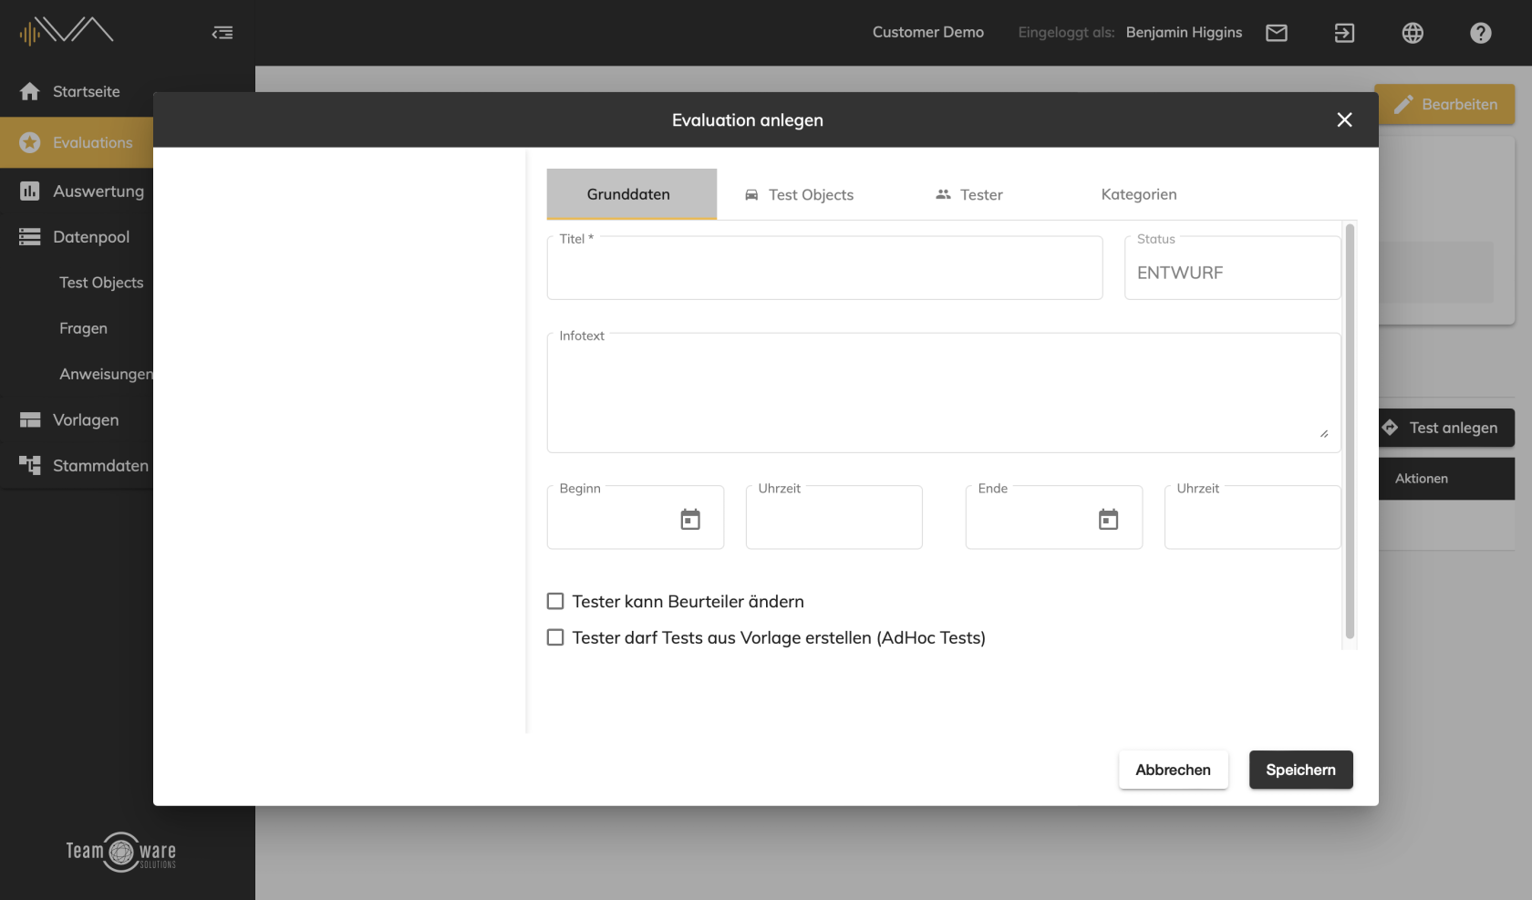This screenshot has width=1532, height=900.
Task: Open the language globe icon
Action: (1413, 33)
